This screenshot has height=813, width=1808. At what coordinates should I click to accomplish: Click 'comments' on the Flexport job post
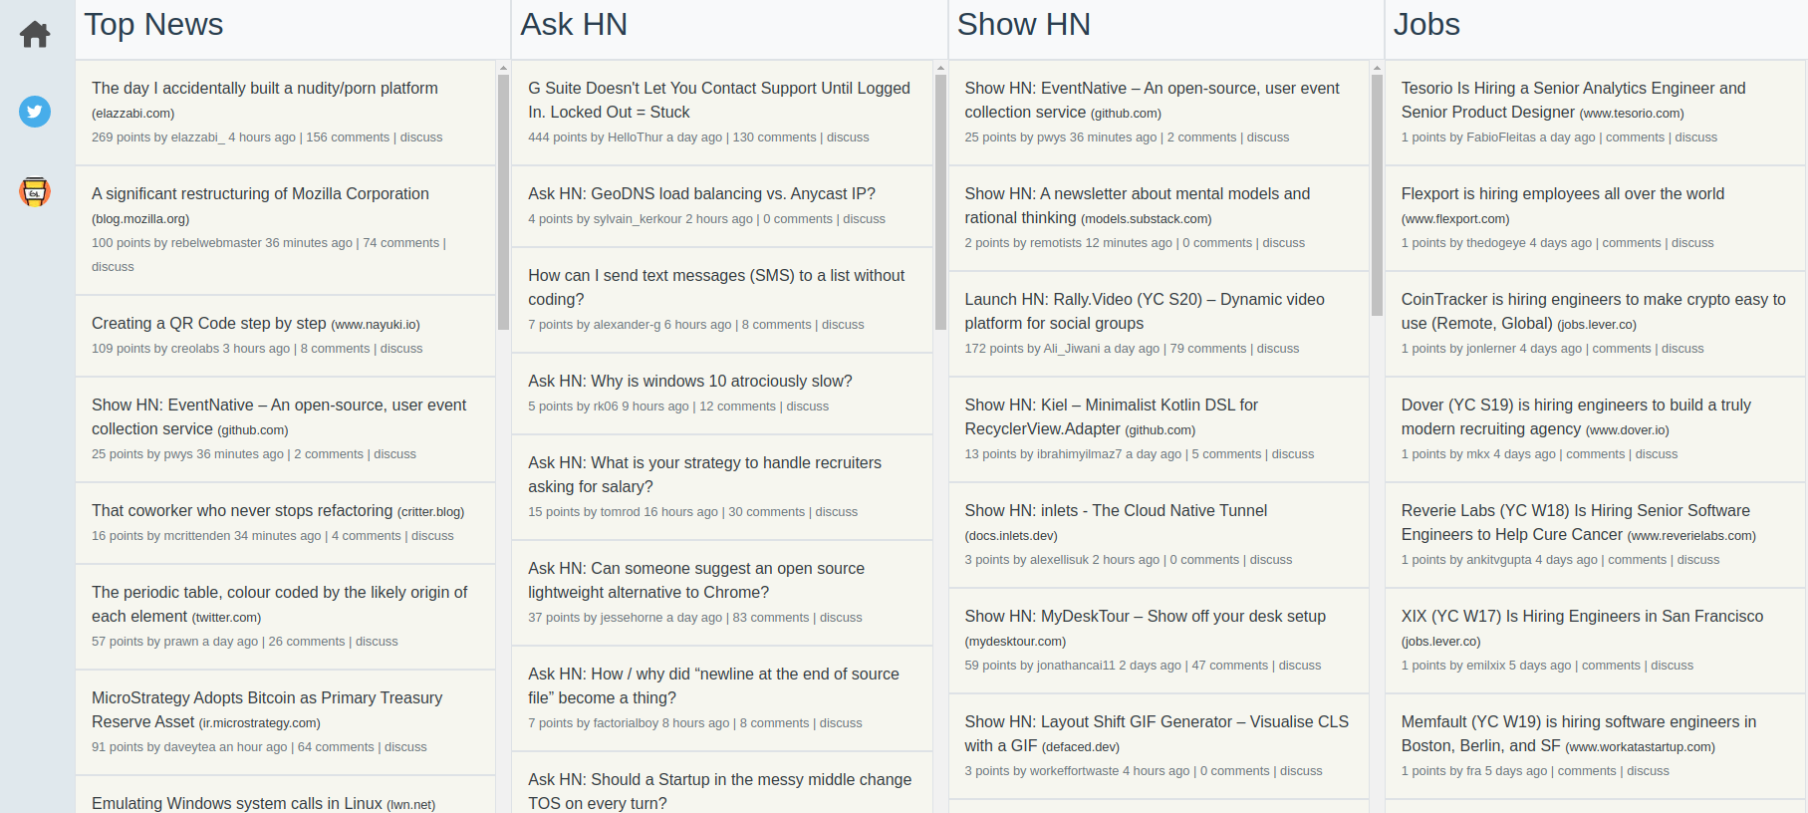tap(1632, 243)
